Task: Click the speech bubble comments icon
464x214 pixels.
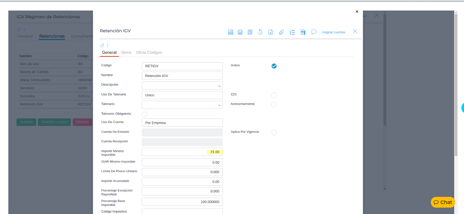Action: click(x=313, y=32)
